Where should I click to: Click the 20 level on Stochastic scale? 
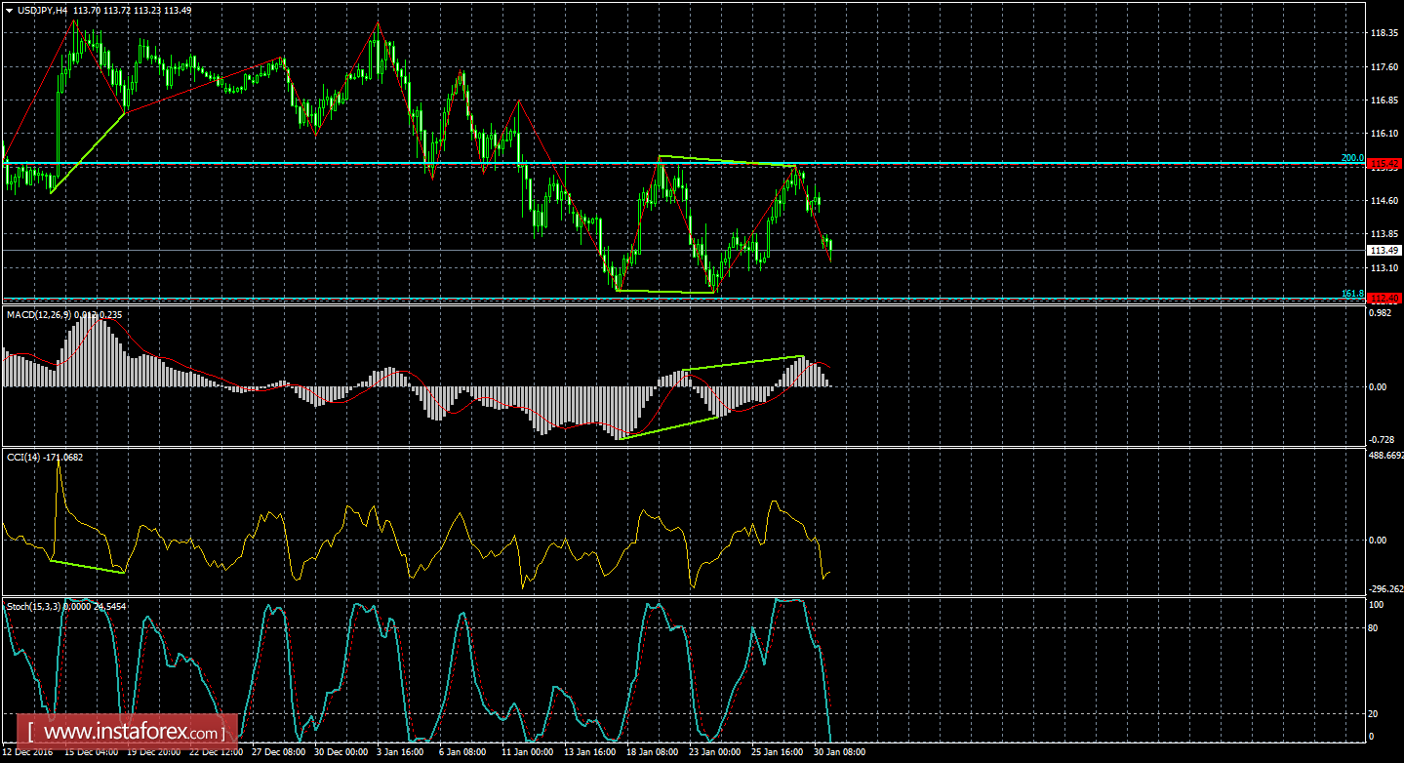click(x=1375, y=713)
